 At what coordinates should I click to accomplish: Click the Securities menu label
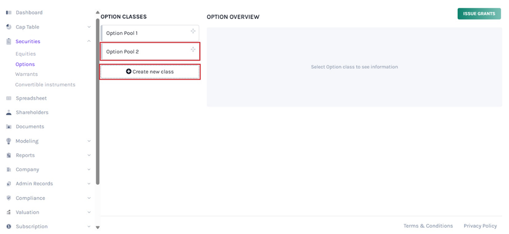(28, 42)
